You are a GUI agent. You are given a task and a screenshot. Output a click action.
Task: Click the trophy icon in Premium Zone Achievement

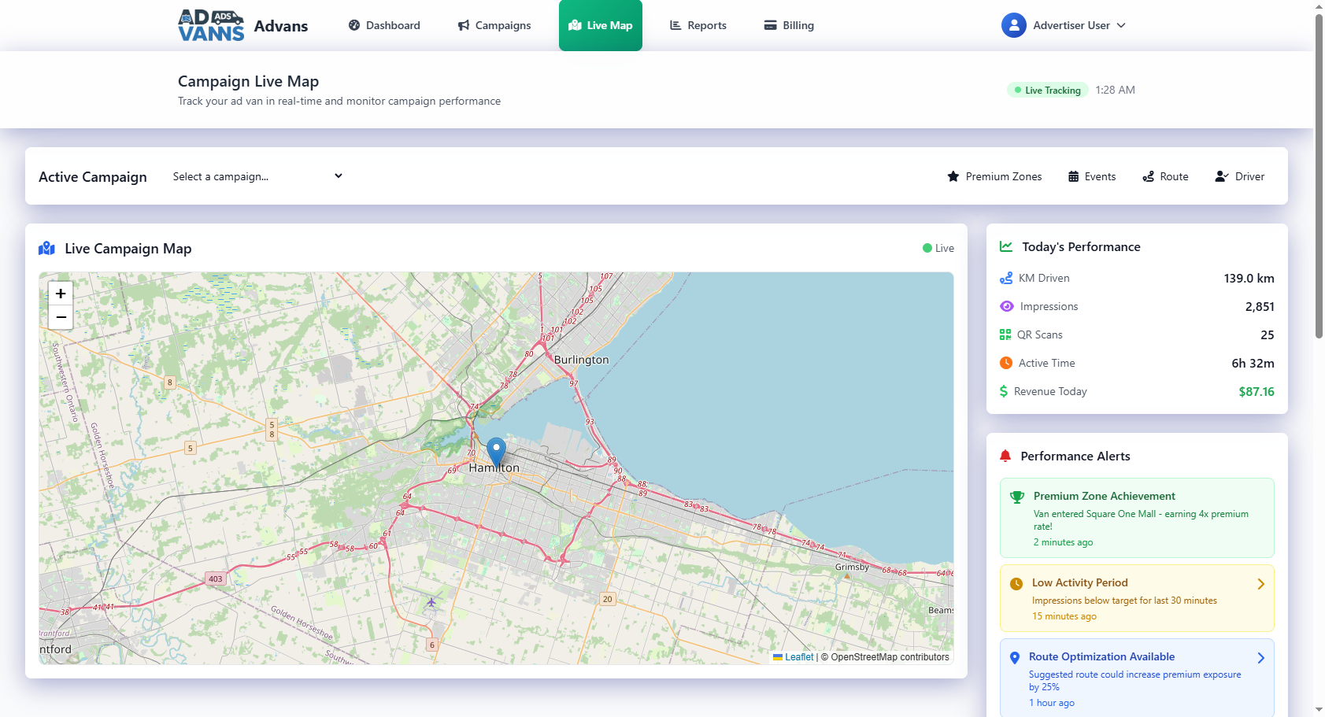[x=1017, y=497]
